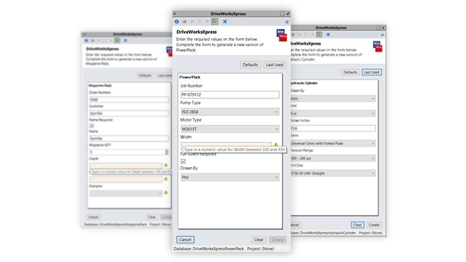The image size is (466, 262).
Task: Click the Magazine QTY spinner arrows
Action: click(166, 152)
